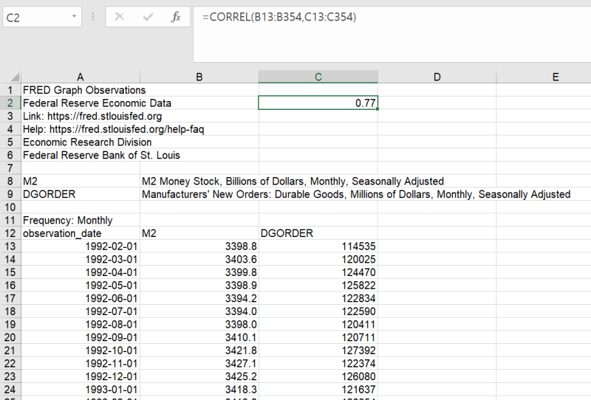Click the 'M2' column header cell in row 12
Screen dimensions: 591x400
pos(199,233)
